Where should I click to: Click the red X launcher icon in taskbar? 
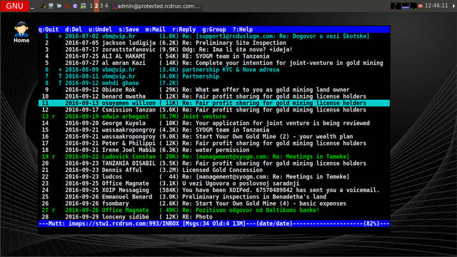(x=67, y=6)
